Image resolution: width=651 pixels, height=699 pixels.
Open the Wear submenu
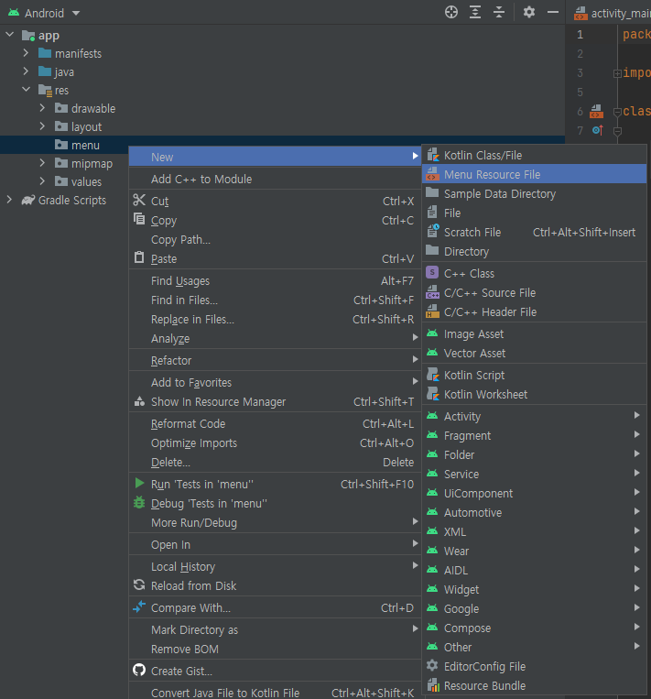pyautogui.click(x=534, y=551)
